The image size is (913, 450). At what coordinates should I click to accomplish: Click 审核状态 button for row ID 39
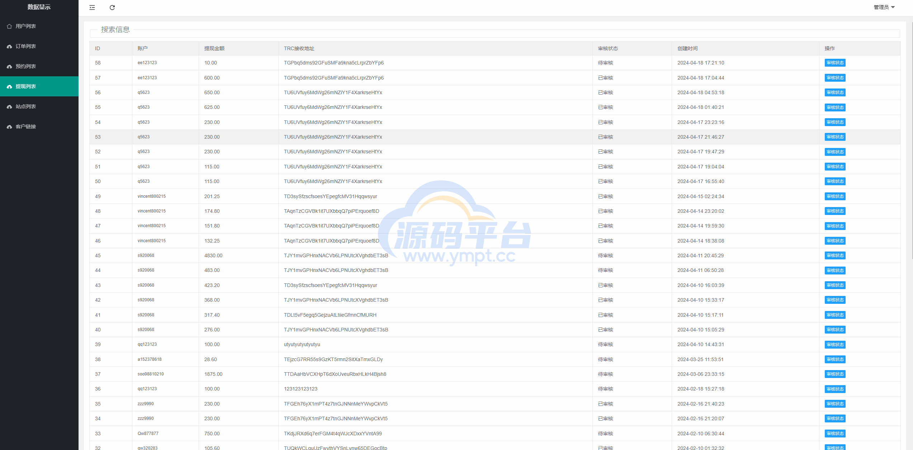pos(835,345)
